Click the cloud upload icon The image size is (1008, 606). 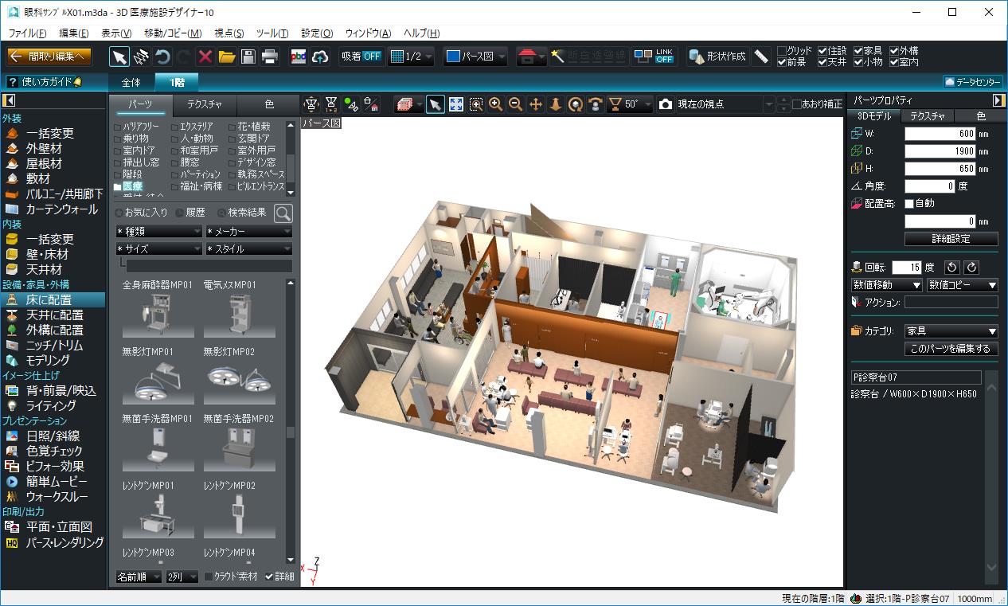click(320, 57)
